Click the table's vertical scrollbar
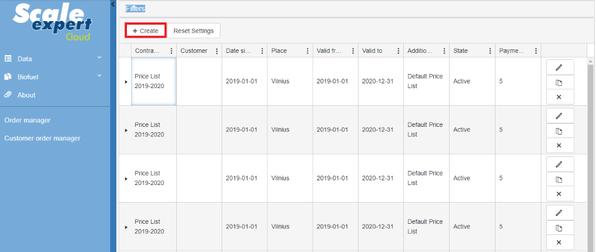596x252 pixels. click(590, 153)
